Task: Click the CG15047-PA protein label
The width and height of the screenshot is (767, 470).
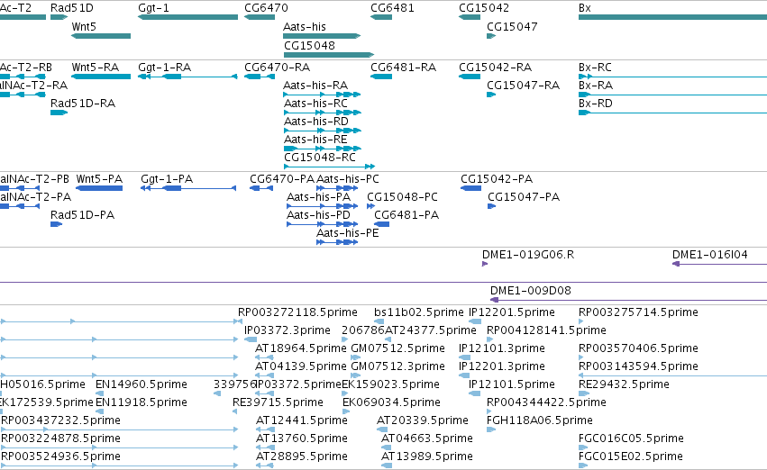Action: 524,197
